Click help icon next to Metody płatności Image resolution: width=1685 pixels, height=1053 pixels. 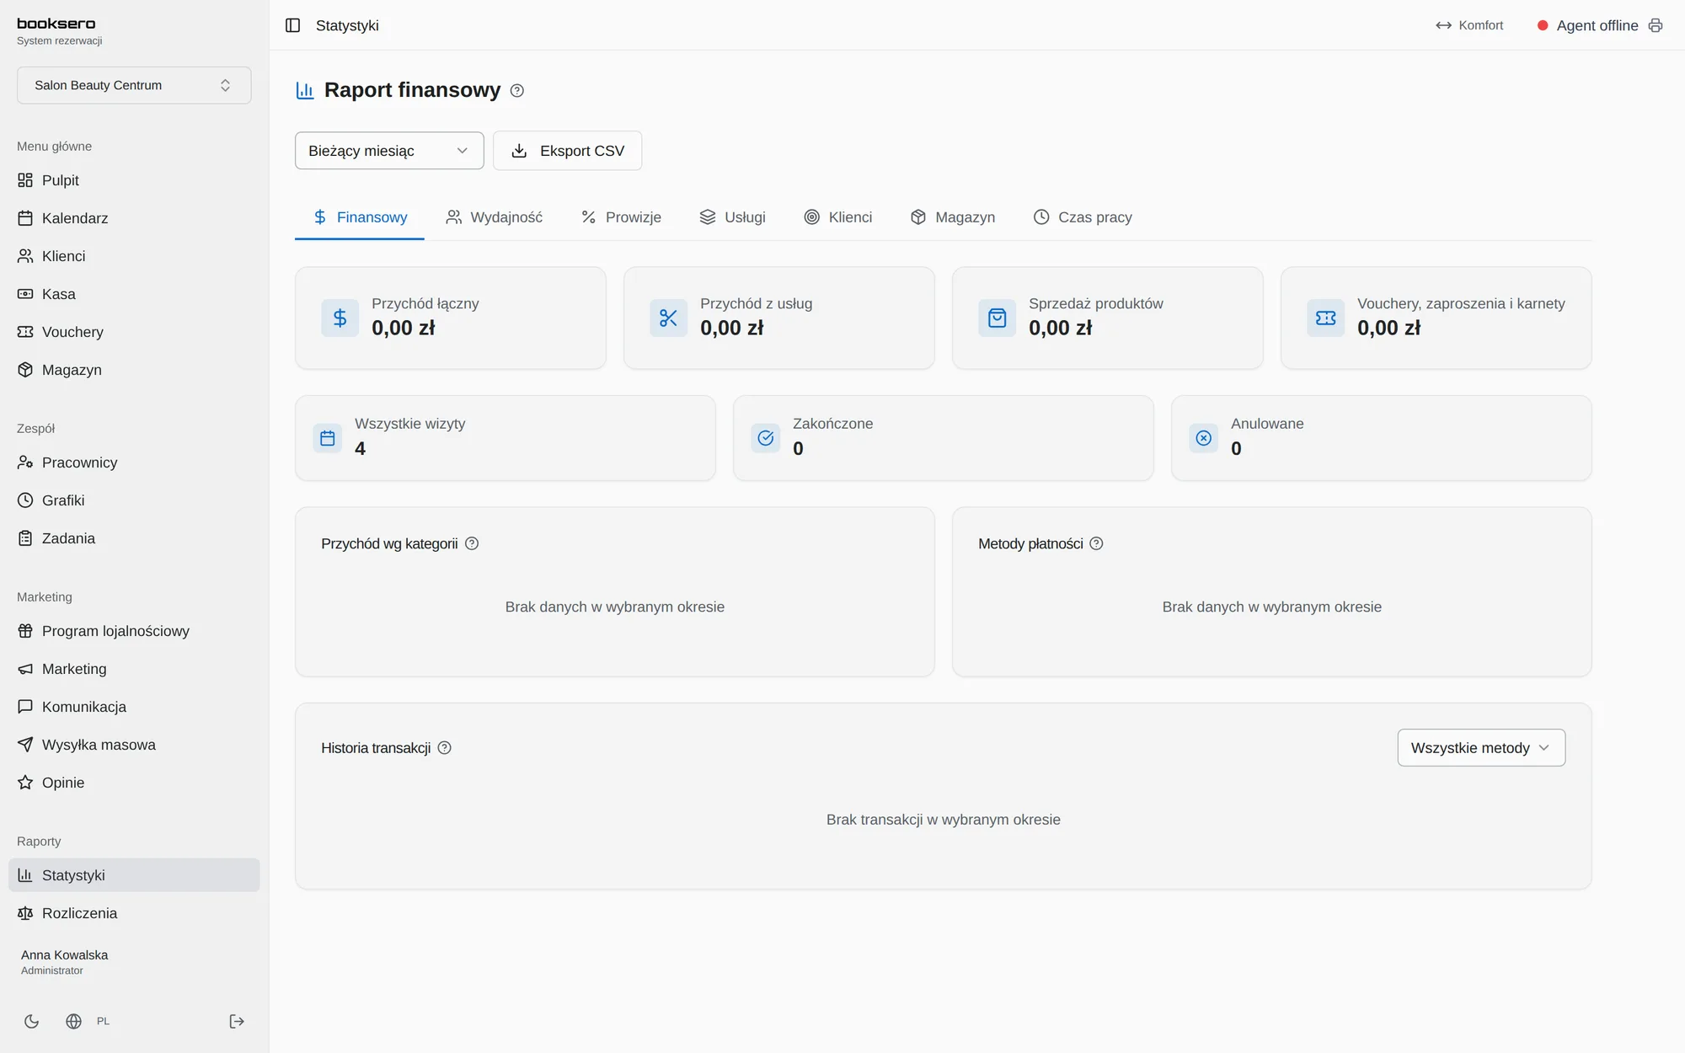click(x=1096, y=543)
